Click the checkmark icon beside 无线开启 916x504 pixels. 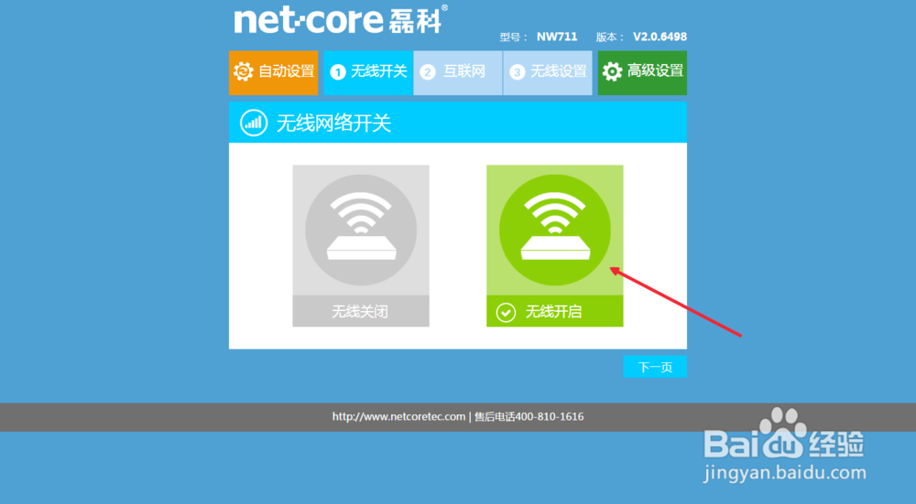(506, 312)
